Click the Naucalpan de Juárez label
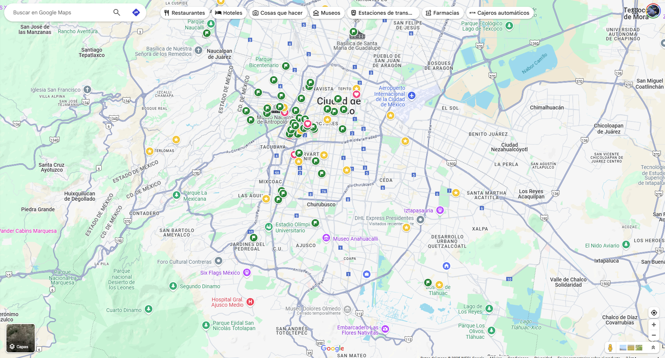The width and height of the screenshot is (665, 358). pyautogui.click(x=219, y=54)
